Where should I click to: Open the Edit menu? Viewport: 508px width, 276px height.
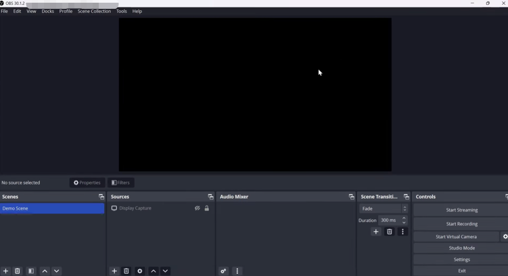click(17, 11)
